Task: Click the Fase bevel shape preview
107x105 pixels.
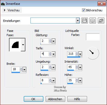Action: click(15, 45)
